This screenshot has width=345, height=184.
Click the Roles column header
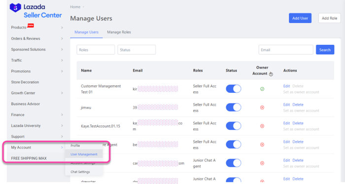coord(198,71)
